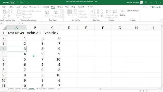Open the Draw ribbon tab
The image size is (163, 92).
(25, 7)
